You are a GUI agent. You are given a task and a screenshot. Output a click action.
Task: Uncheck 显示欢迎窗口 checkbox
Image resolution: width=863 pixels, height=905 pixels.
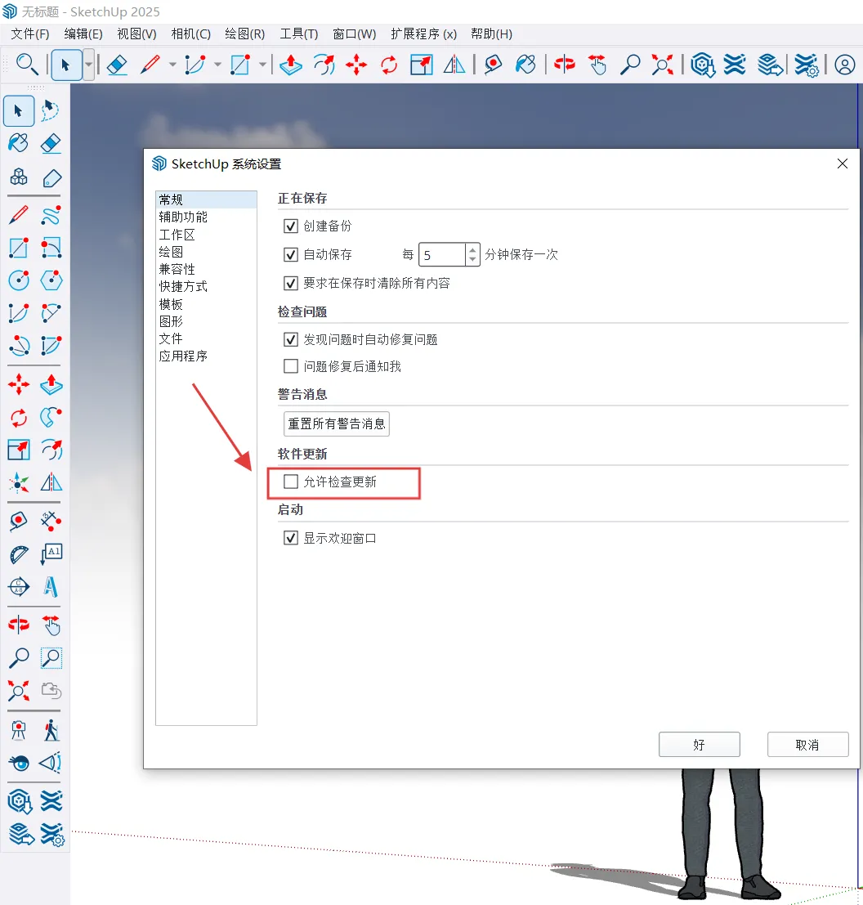pos(291,538)
